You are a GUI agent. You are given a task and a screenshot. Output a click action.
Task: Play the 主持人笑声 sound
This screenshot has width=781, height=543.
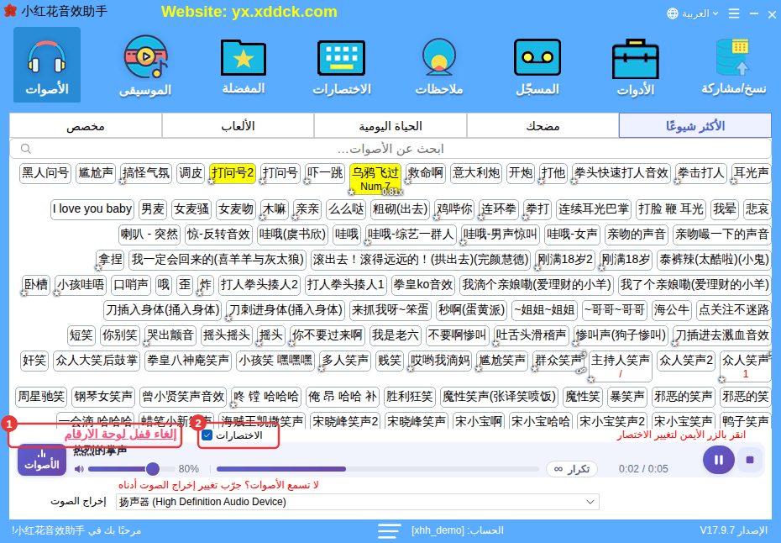click(620, 366)
